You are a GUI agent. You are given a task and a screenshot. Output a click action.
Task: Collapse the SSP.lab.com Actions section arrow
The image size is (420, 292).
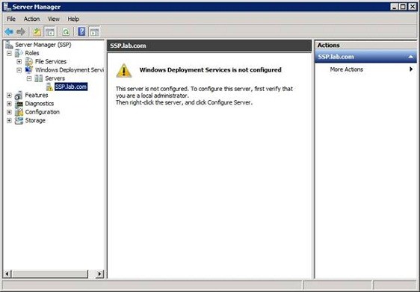pyautogui.click(x=410, y=57)
